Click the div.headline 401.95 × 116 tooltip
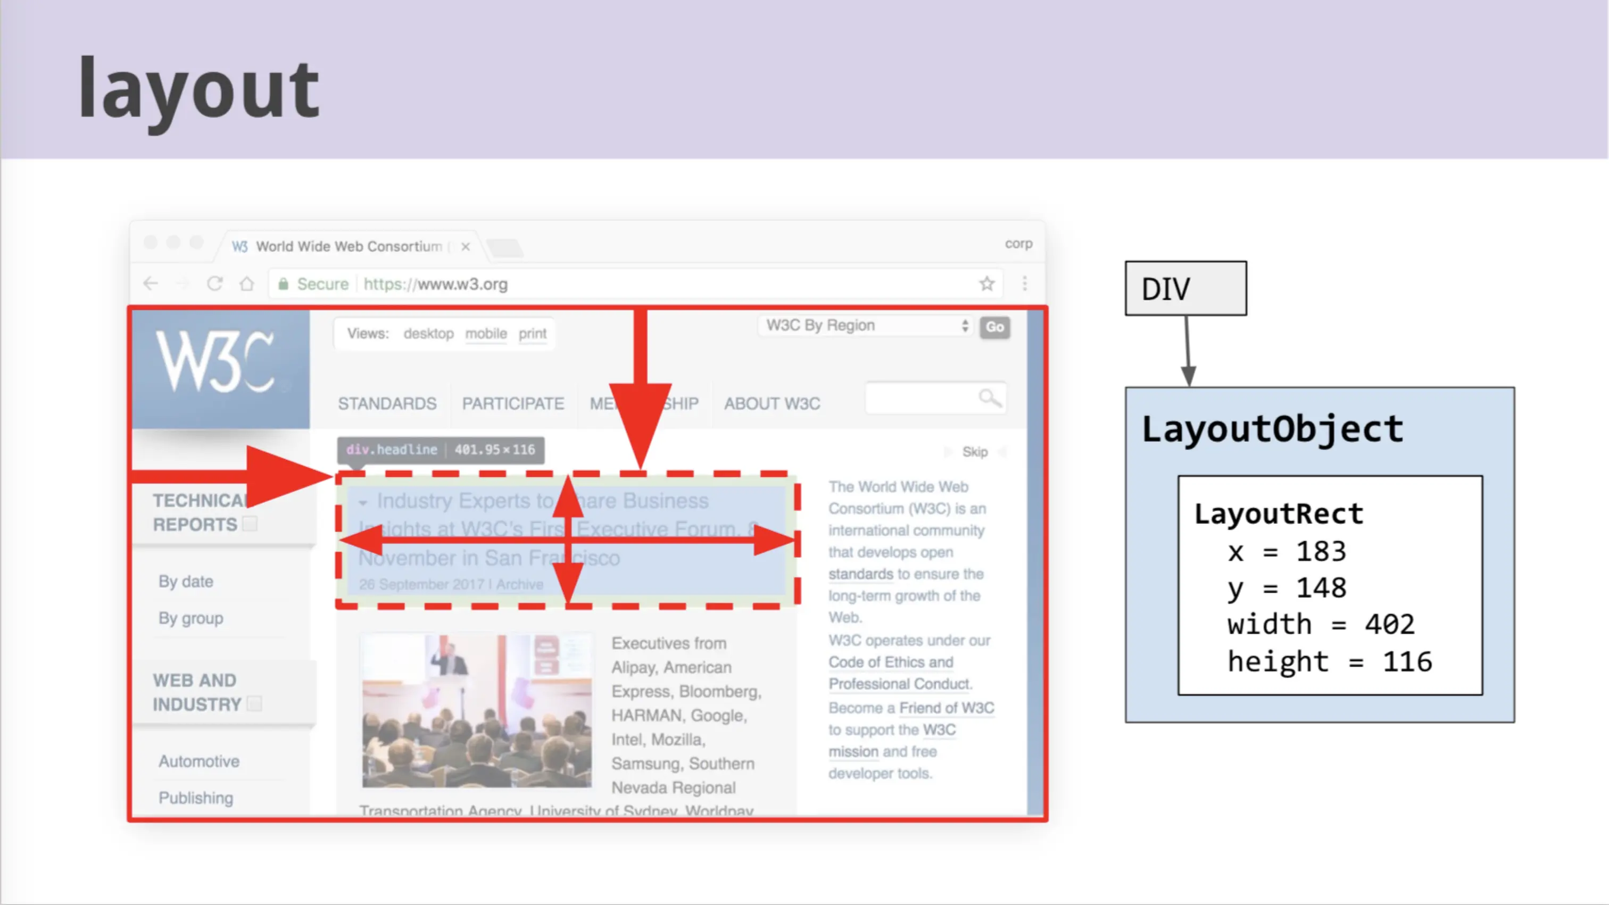This screenshot has width=1609, height=905. (x=441, y=450)
